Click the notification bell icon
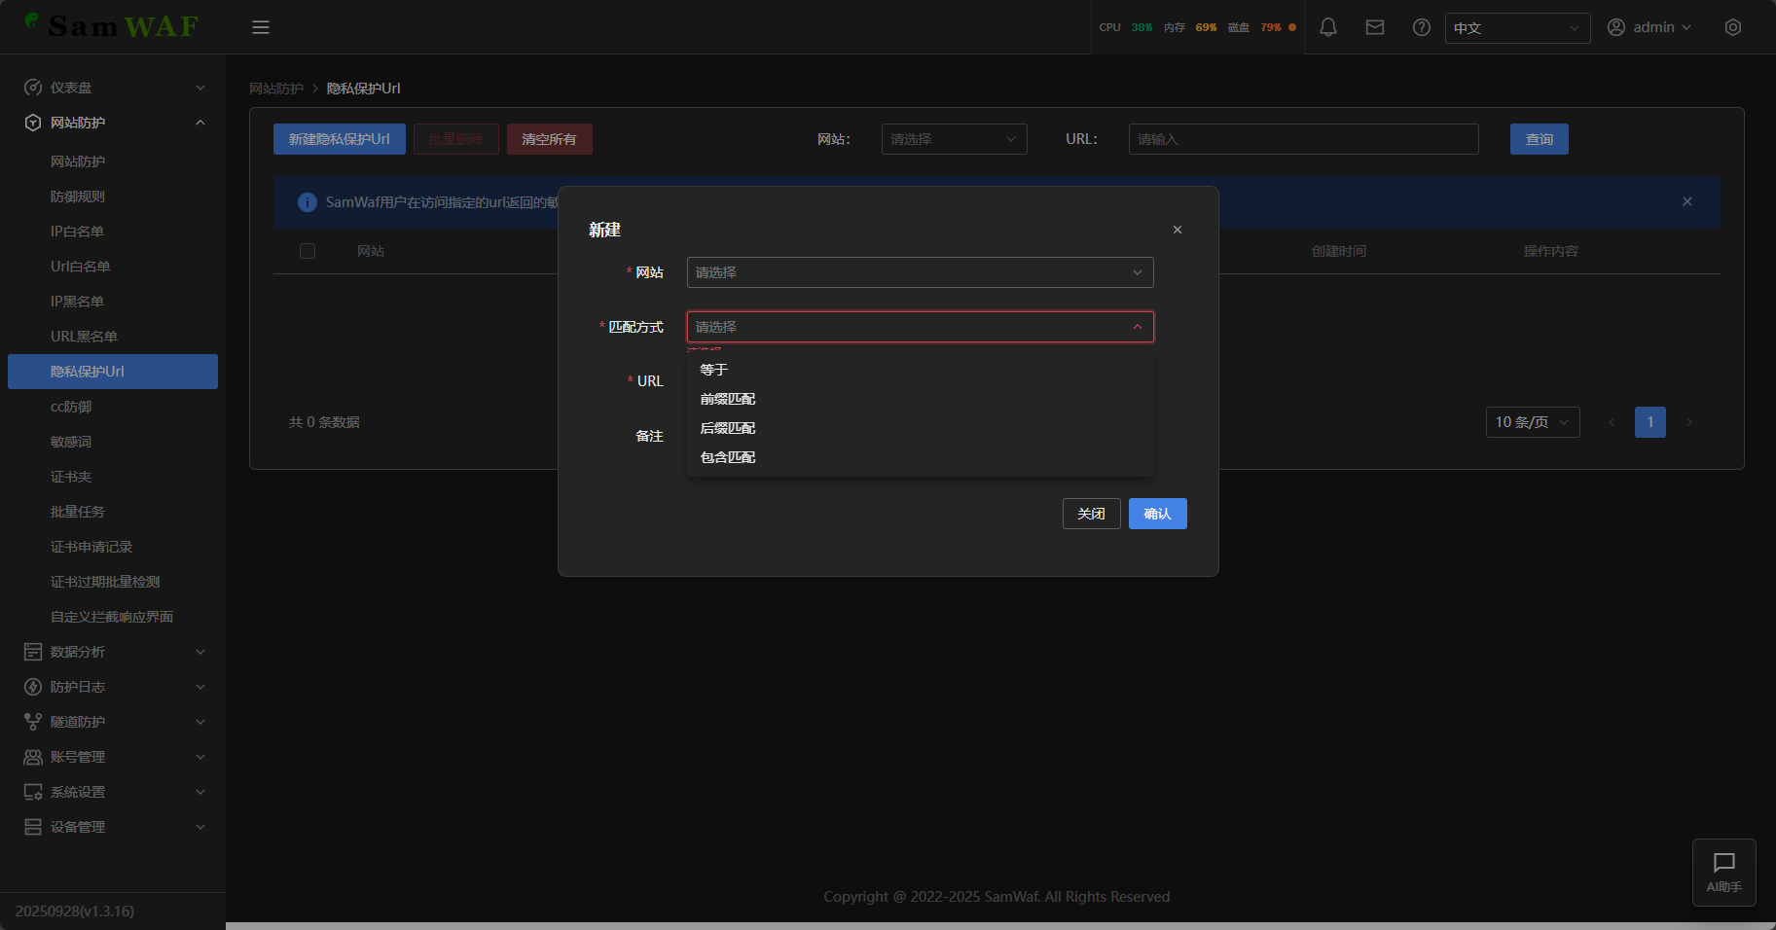 tap(1327, 27)
